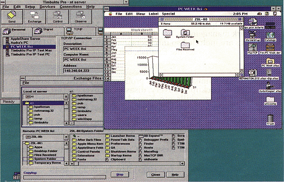Switch to the TCP/IP tab
The image size is (284, 182).
coord(80,31)
